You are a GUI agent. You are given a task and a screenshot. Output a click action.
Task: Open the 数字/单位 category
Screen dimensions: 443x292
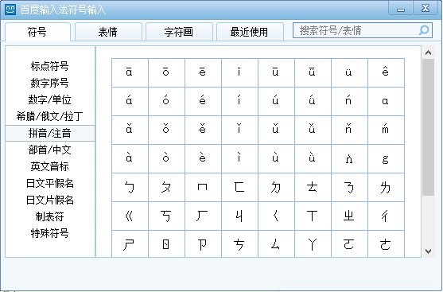coord(50,99)
